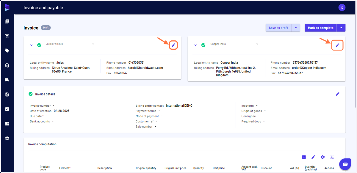Click green check next to Invoice details
The image size is (357, 173).
click(30, 94)
